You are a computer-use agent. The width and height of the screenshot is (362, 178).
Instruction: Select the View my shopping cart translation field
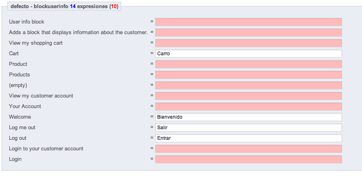(248, 43)
